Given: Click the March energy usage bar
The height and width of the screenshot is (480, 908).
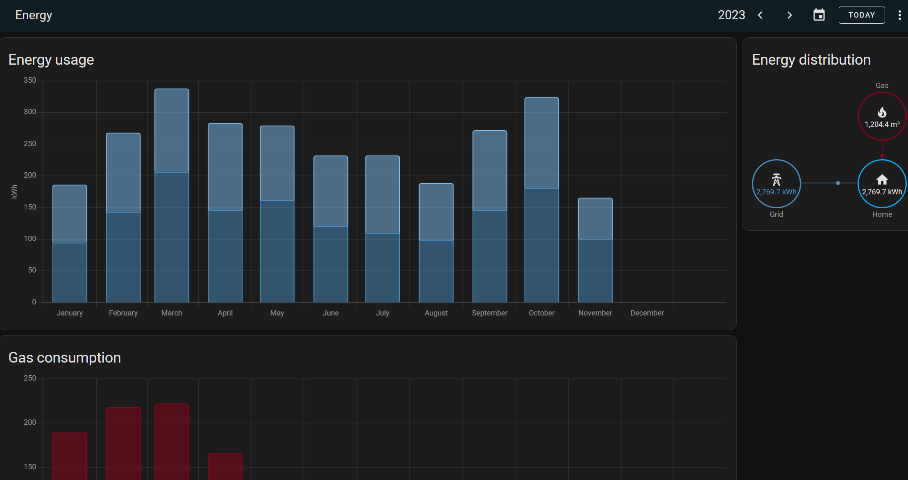Looking at the screenshot, I should (x=172, y=196).
